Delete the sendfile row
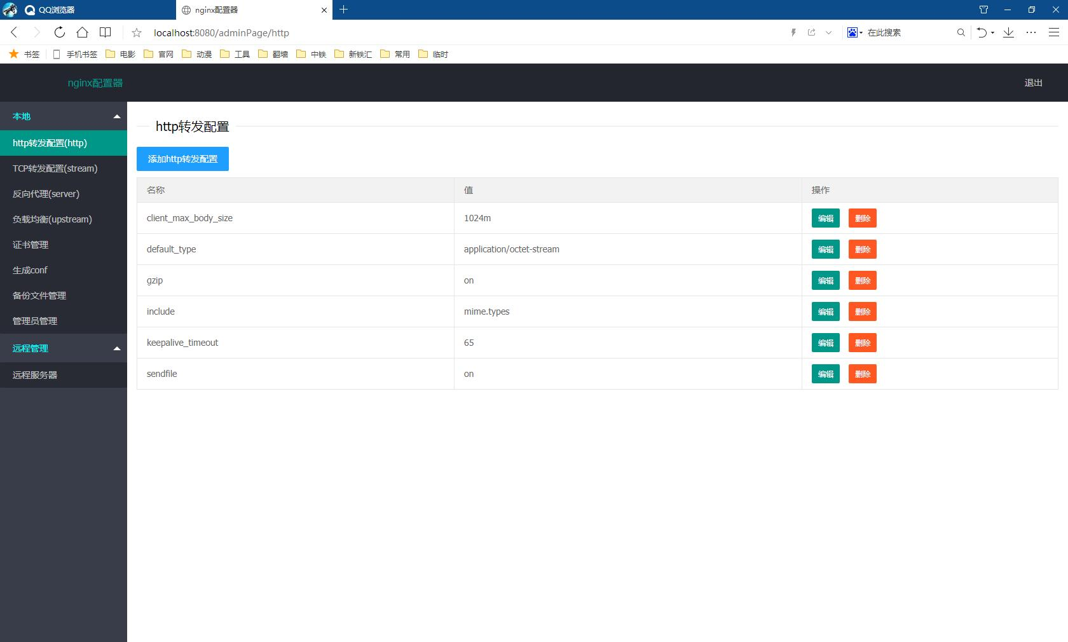 pos(862,374)
